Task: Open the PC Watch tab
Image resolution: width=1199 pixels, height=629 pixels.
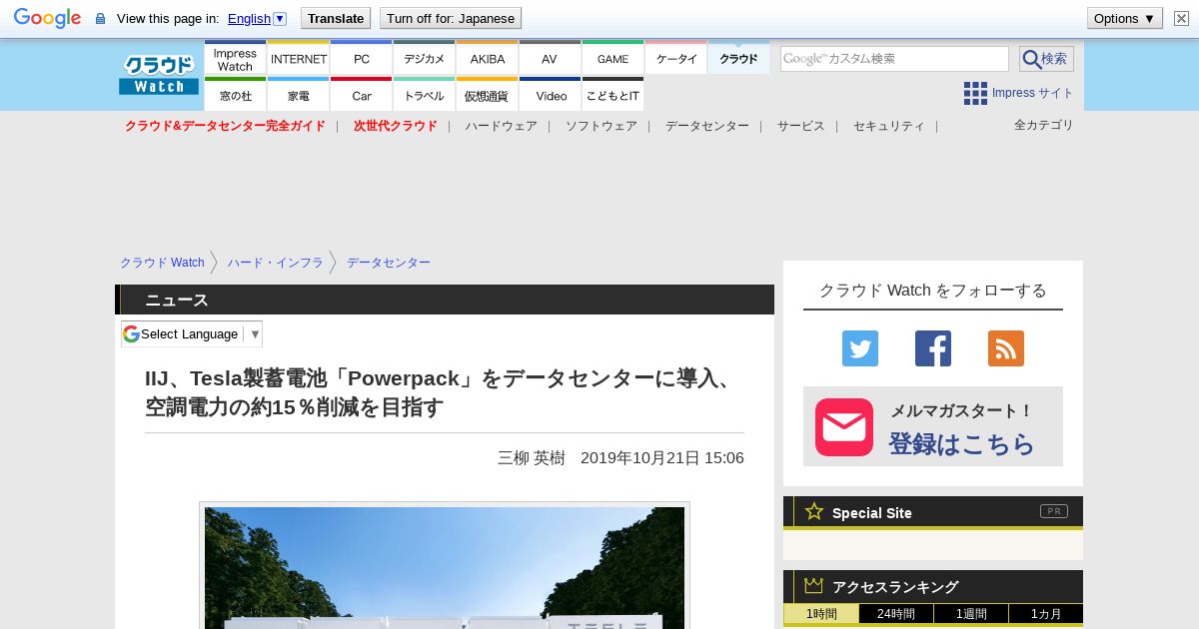Action: pos(362,59)
